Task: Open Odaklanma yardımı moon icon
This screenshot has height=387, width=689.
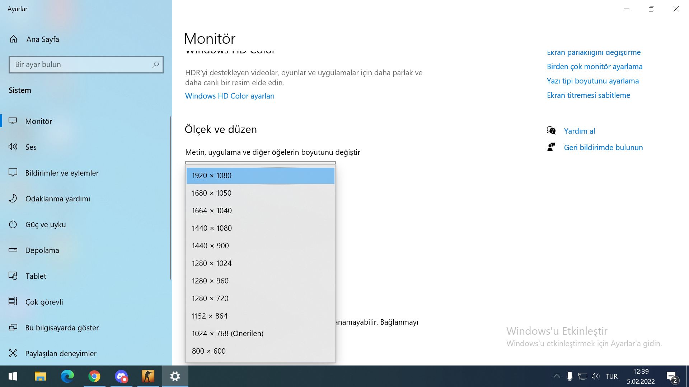Action: pos(13,199)
